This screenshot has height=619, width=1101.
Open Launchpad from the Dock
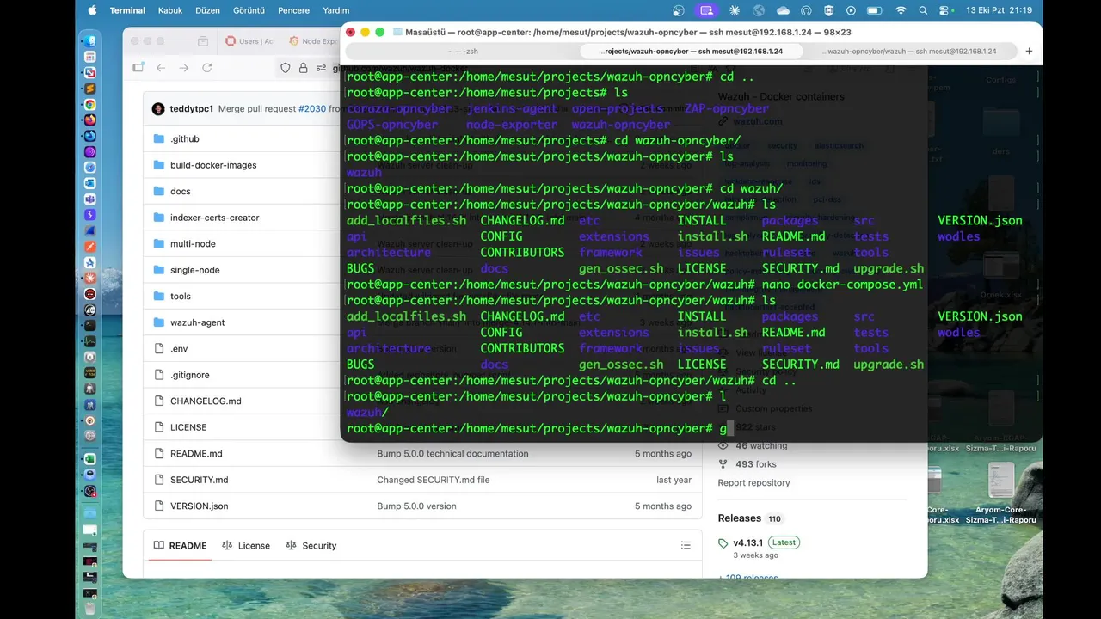coord(90,57)
